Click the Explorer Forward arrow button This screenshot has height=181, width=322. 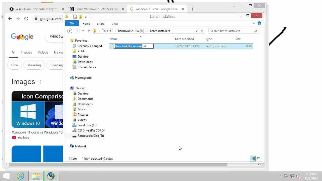pyautogui.click(x=77, y=31)
